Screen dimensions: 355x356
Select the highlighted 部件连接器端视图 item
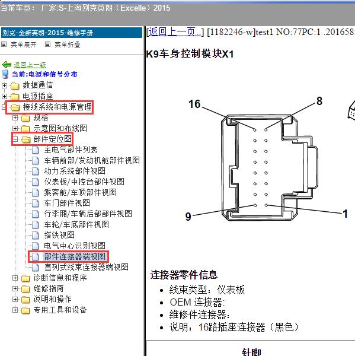coord(75,256)
